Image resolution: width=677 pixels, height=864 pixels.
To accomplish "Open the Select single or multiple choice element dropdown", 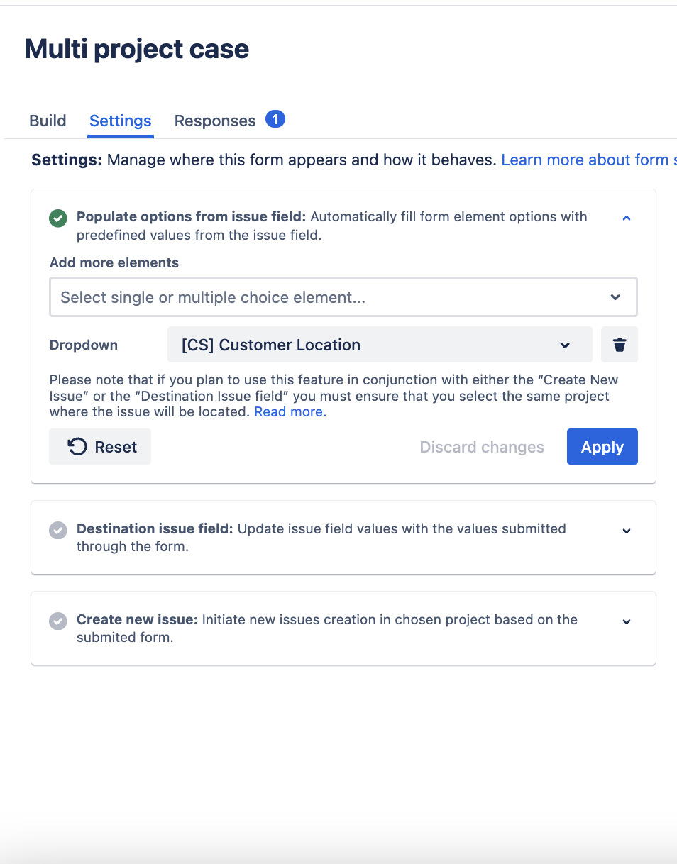I will click(x=343, y=297).
